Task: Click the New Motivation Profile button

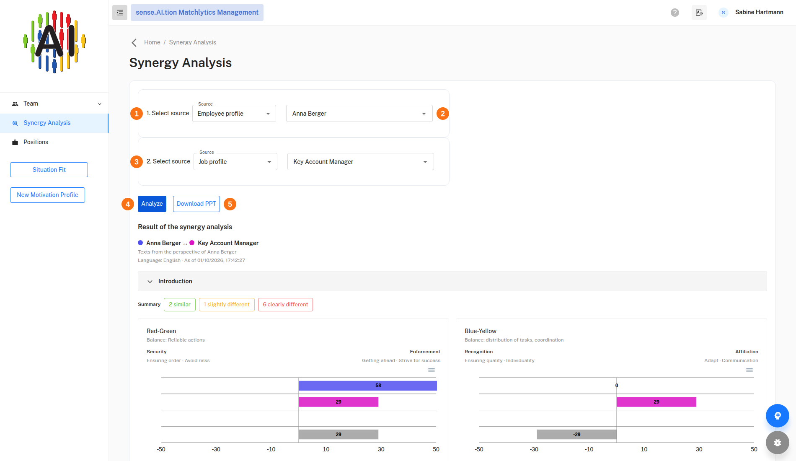Action: tap(47, 195)
